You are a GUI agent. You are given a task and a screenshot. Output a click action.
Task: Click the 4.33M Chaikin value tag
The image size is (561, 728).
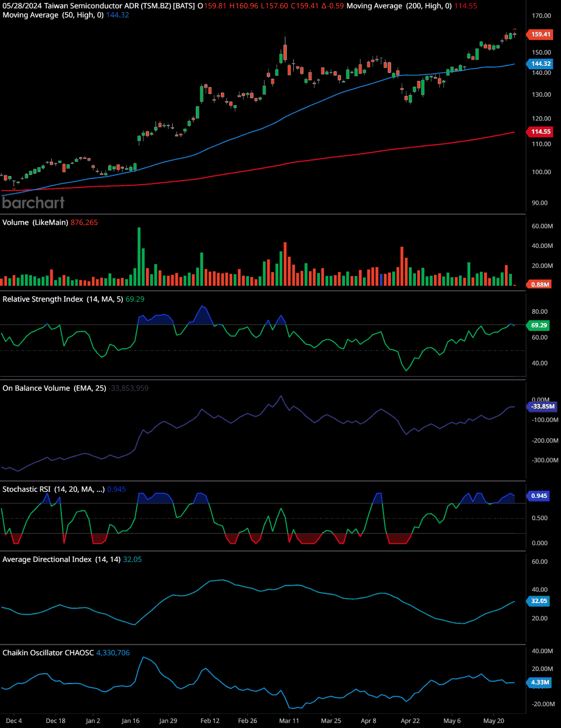(x=540, y=682)
